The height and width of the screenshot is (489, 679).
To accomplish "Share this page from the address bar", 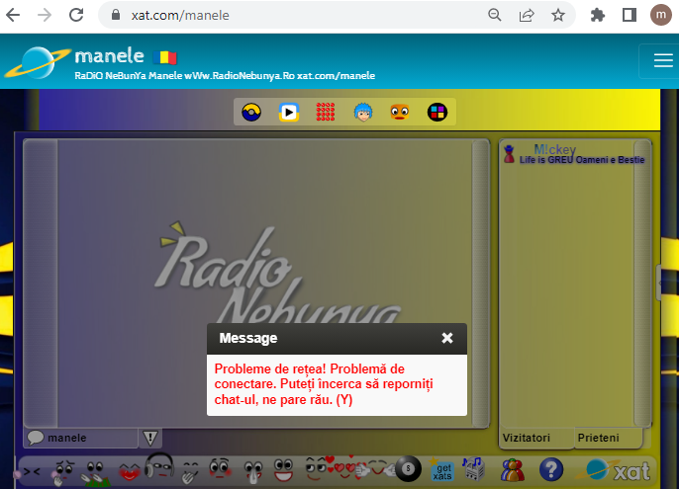I will (x=527, y=15).
